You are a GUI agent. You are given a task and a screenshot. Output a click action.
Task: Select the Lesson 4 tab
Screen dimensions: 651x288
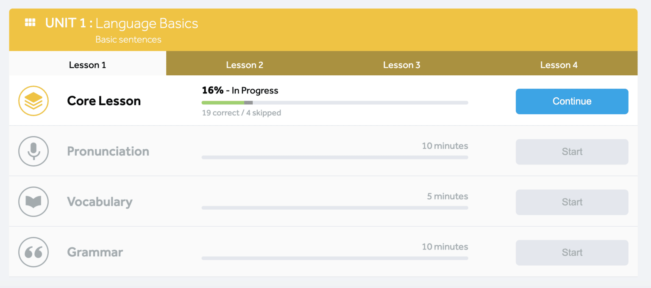click(559, 65)
